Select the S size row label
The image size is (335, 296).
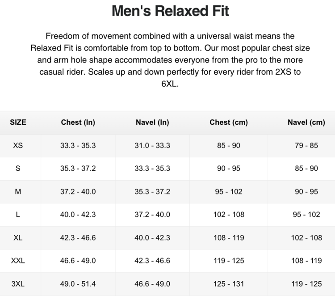[18, 169]
